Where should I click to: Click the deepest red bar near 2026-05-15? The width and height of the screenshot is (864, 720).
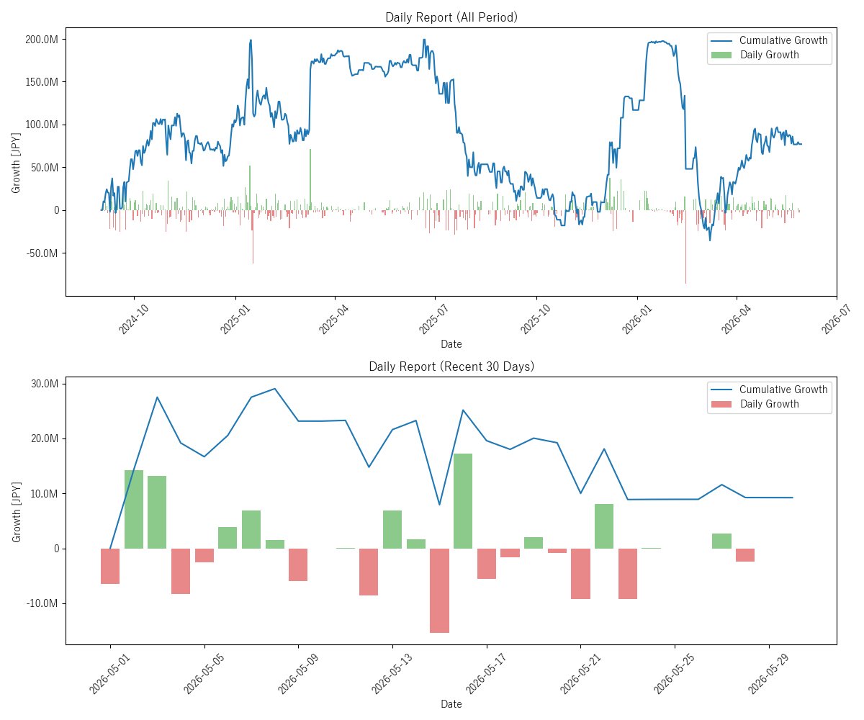tap(439, 590)
